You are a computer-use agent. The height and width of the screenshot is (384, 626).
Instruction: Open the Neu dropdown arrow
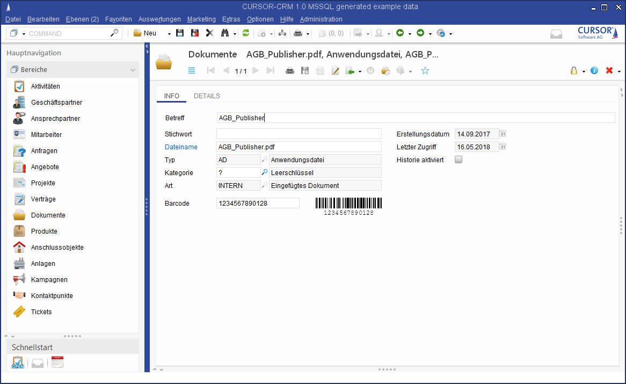[169, 33]
